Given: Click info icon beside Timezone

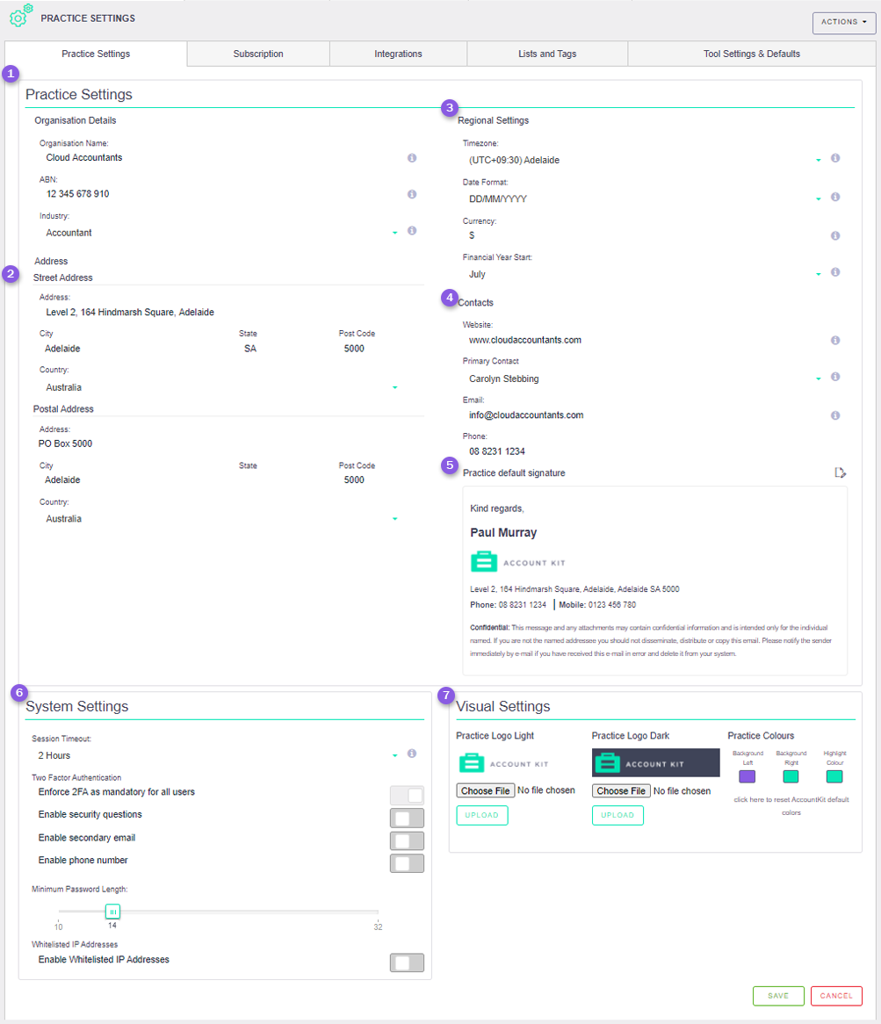Looking at the screenshot, I should 835,158.
